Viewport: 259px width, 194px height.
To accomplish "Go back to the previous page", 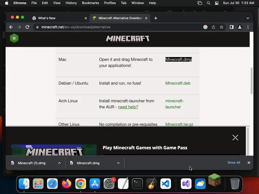I will coord(11,27).
